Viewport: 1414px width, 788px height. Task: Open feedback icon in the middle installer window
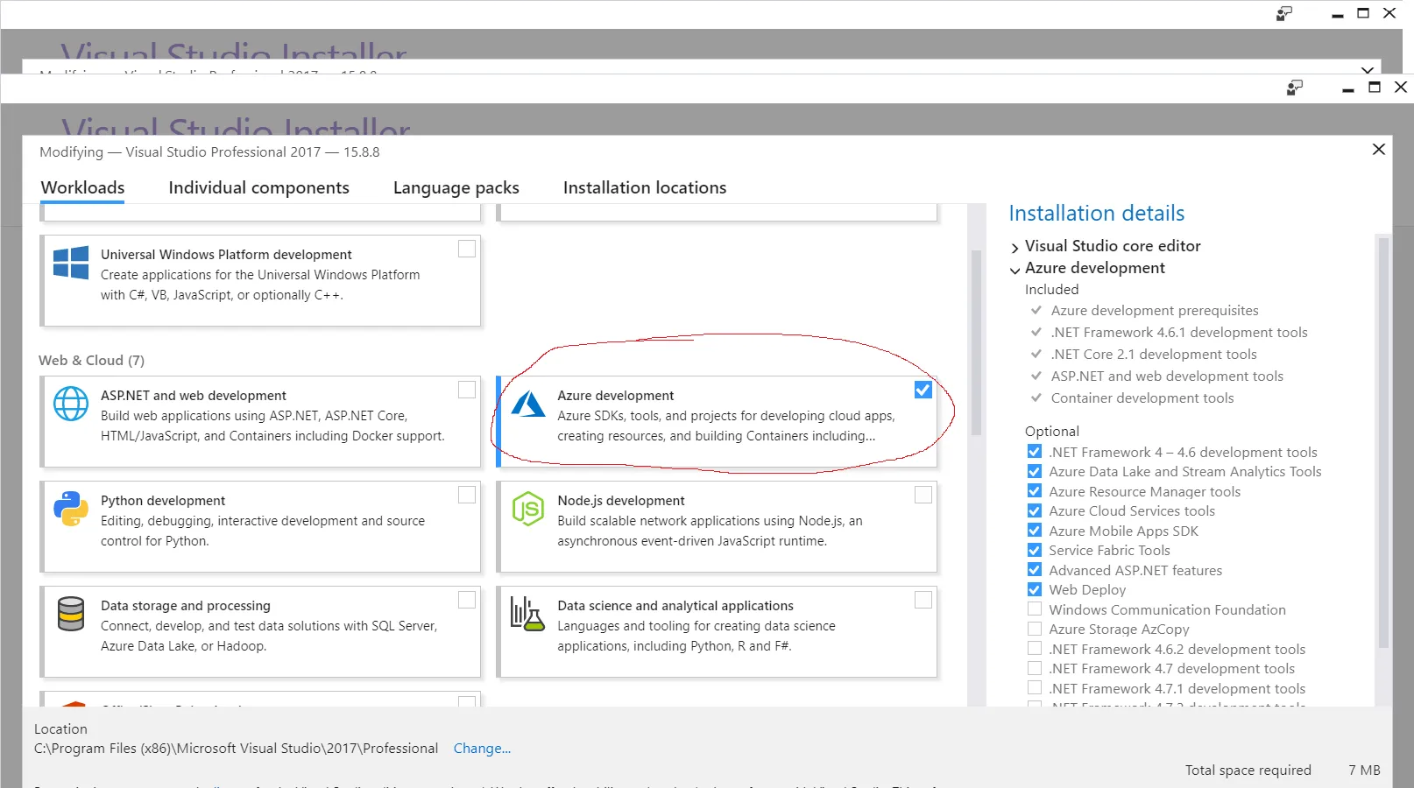[1295, 88]
